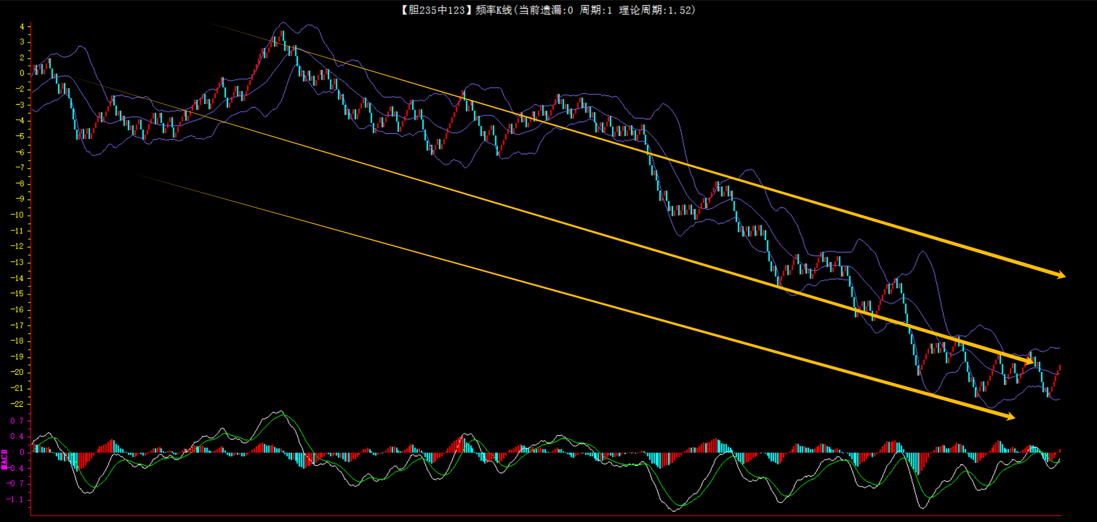This screenshot has height=522, width=1097.
Task: Click the 0 label on price axis
Action: pos(22,73)
